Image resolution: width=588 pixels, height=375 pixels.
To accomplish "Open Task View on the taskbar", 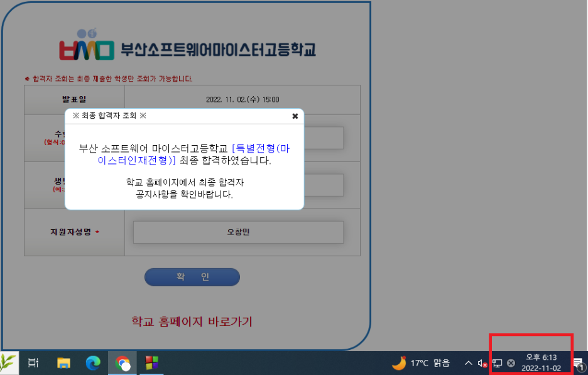I will (x=33, y=363).
